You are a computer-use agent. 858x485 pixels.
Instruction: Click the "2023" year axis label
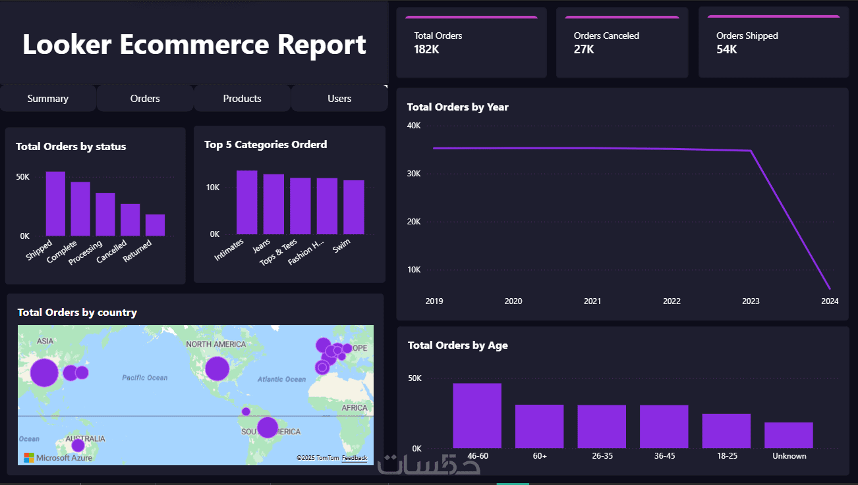(751, 301)
